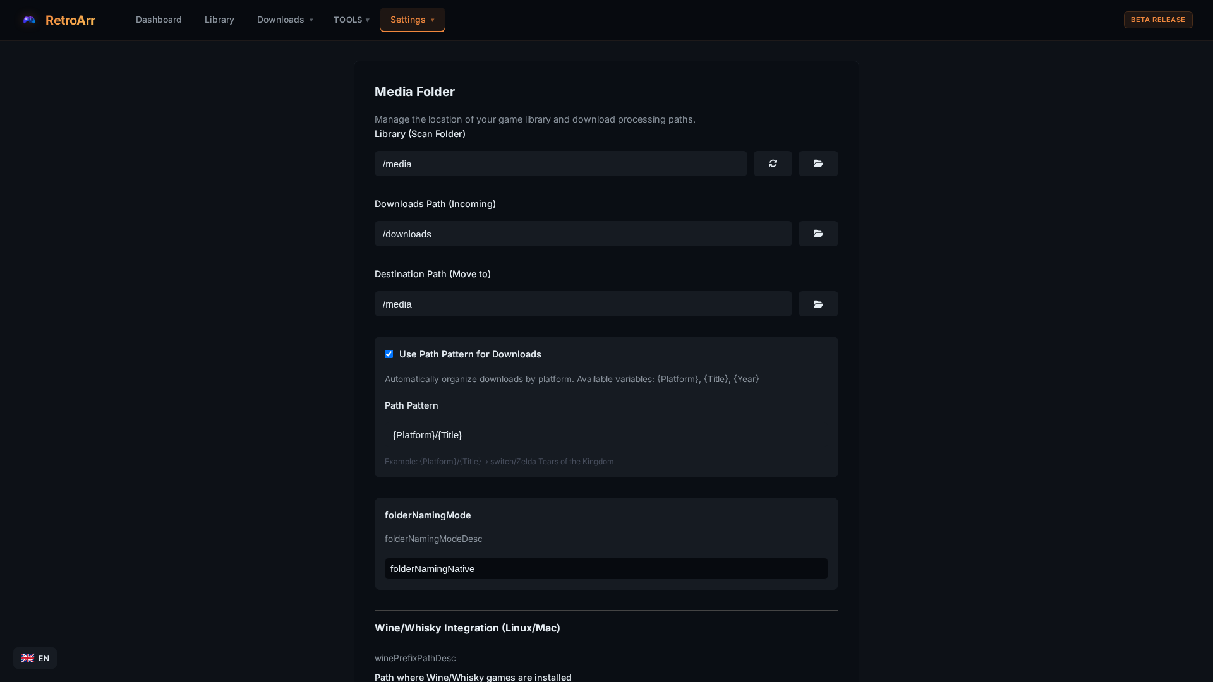Screen dimensions: 1213x682
Task: Edit the Path Pattern text field
Action: [606, 435]
